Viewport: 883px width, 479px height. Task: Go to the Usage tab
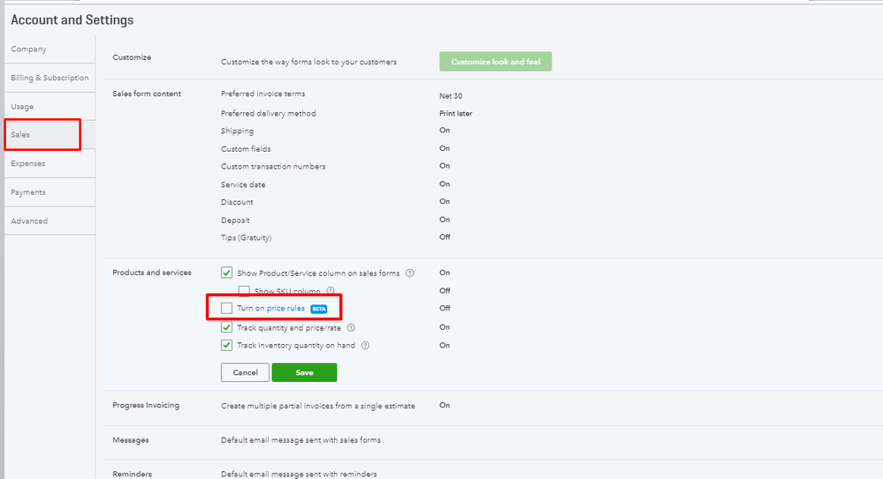click(x=22, y=107)
